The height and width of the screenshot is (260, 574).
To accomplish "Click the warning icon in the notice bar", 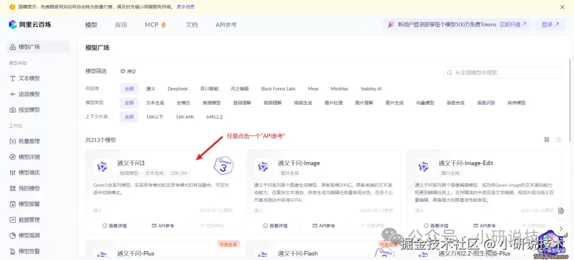I will [12, 6].
